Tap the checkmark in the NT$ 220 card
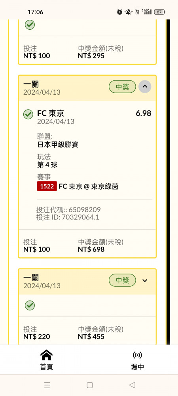This screenshot has height=396, width=178. (30, 306)
